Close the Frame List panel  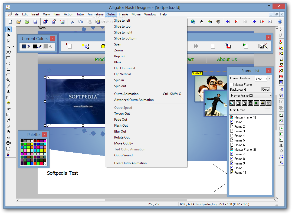point(269,71)
